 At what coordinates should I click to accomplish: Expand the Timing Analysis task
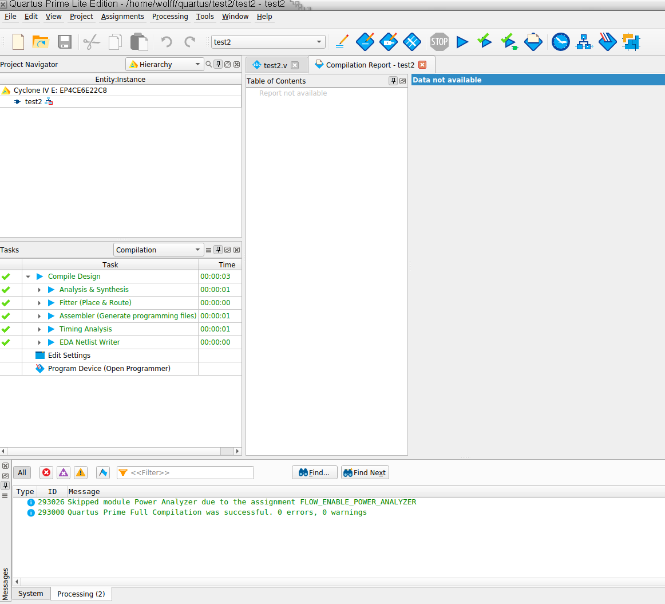[39, 329]
